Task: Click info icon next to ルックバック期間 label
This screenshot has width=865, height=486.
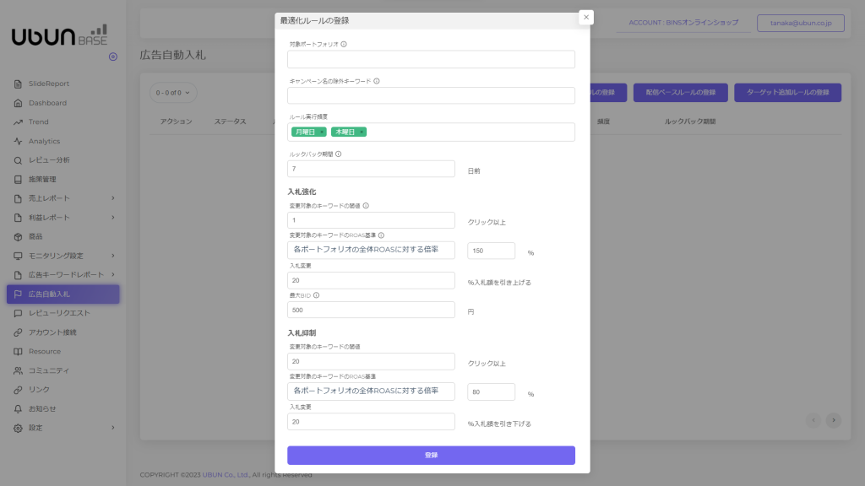Action: pos(338,154)
